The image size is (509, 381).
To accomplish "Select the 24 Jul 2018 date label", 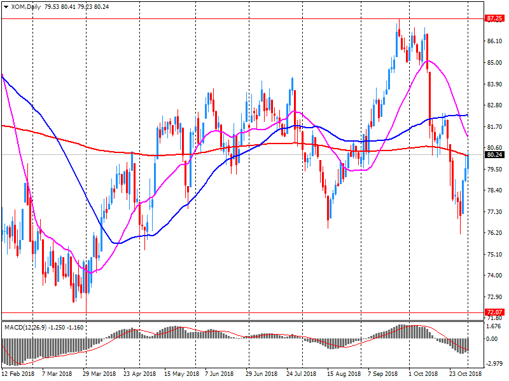I will (x=303, y=374).
